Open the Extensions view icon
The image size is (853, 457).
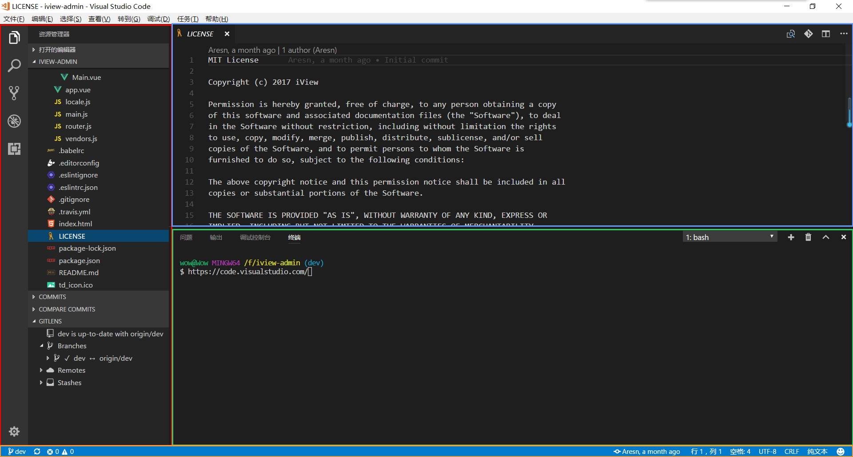point(14,149)
